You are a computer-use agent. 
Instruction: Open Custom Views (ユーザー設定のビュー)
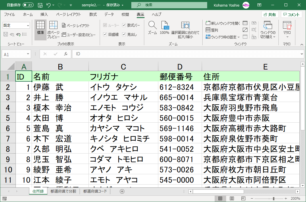click(x=79, y=35)
